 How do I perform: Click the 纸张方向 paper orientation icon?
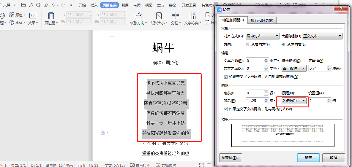pyautogui.click(x=138, y=16)
